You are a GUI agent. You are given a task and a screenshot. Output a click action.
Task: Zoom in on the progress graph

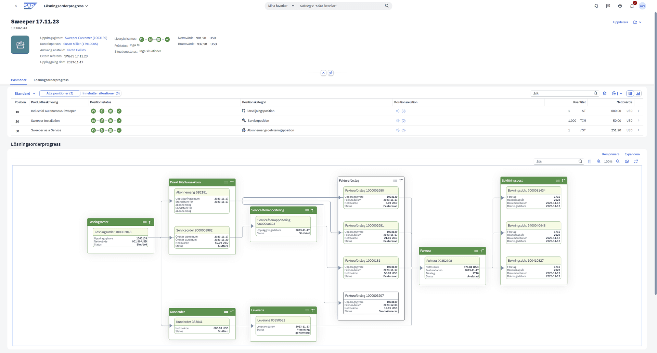[598, 161]
